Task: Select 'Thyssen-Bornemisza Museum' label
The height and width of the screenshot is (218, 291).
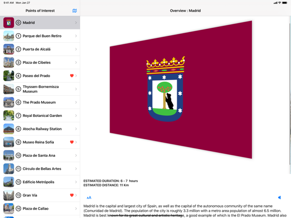Action: click(41, 89)
